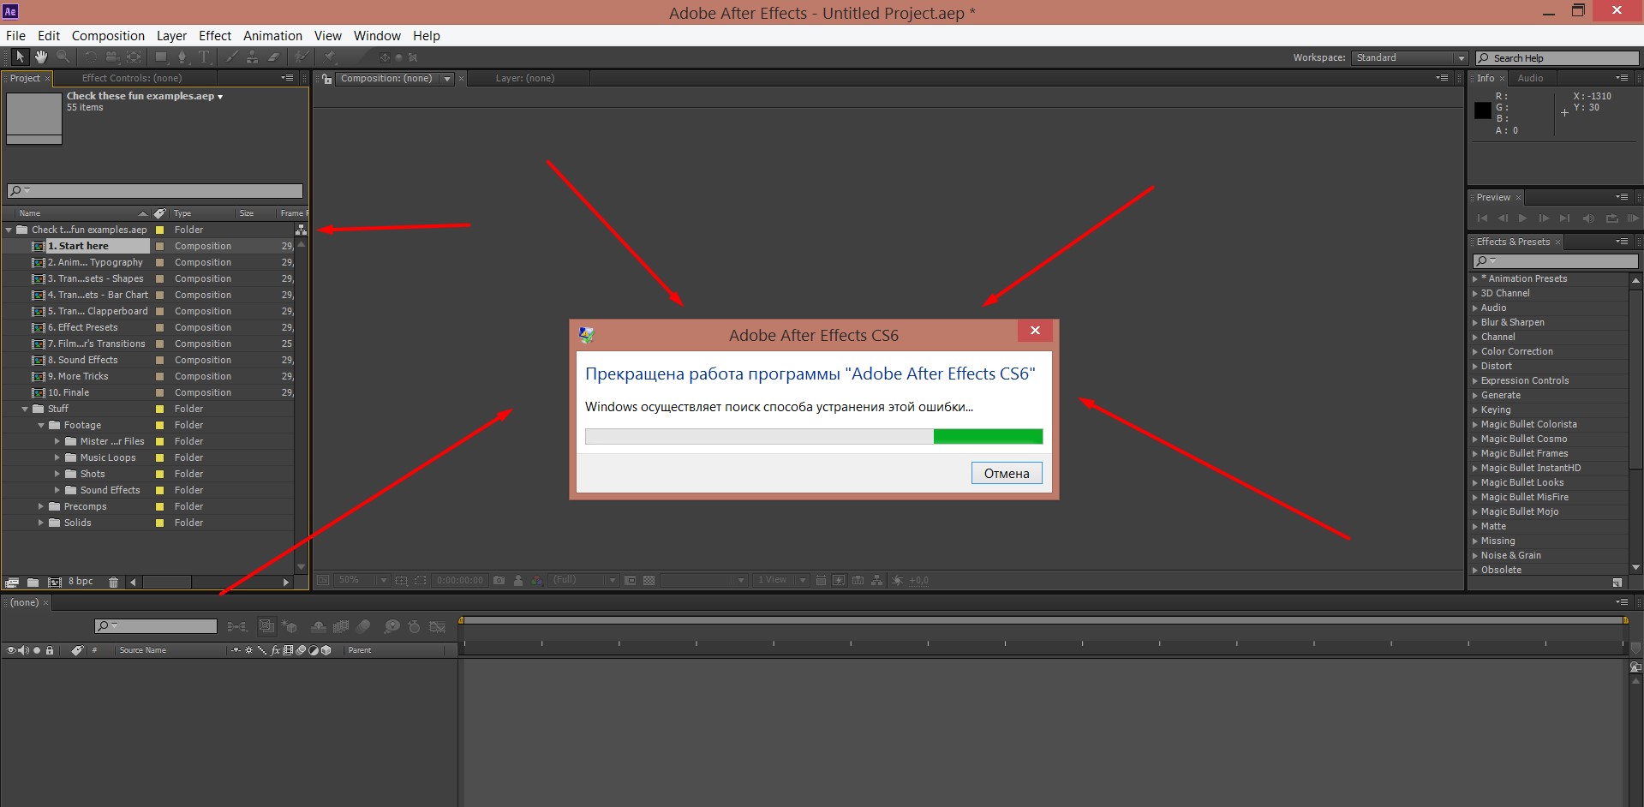Collapse the Check t...fun examples.aep folder
The height and width of the screenshot is (807, 1644).
[x=9, y=230]
